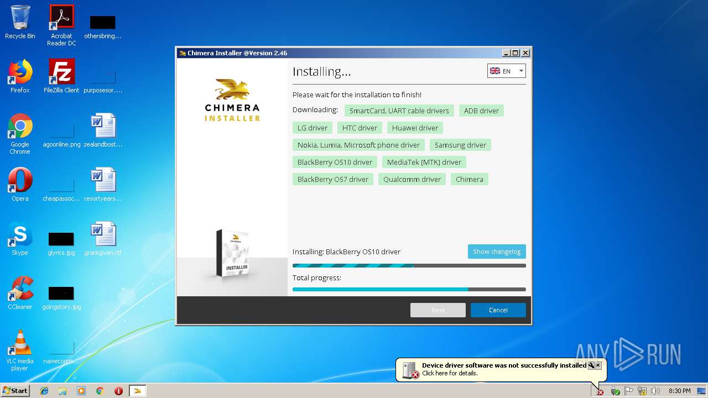Screen dimensions: 708x398
Task: Open notification balloon options wrench icon
Action: click(591, 365)
